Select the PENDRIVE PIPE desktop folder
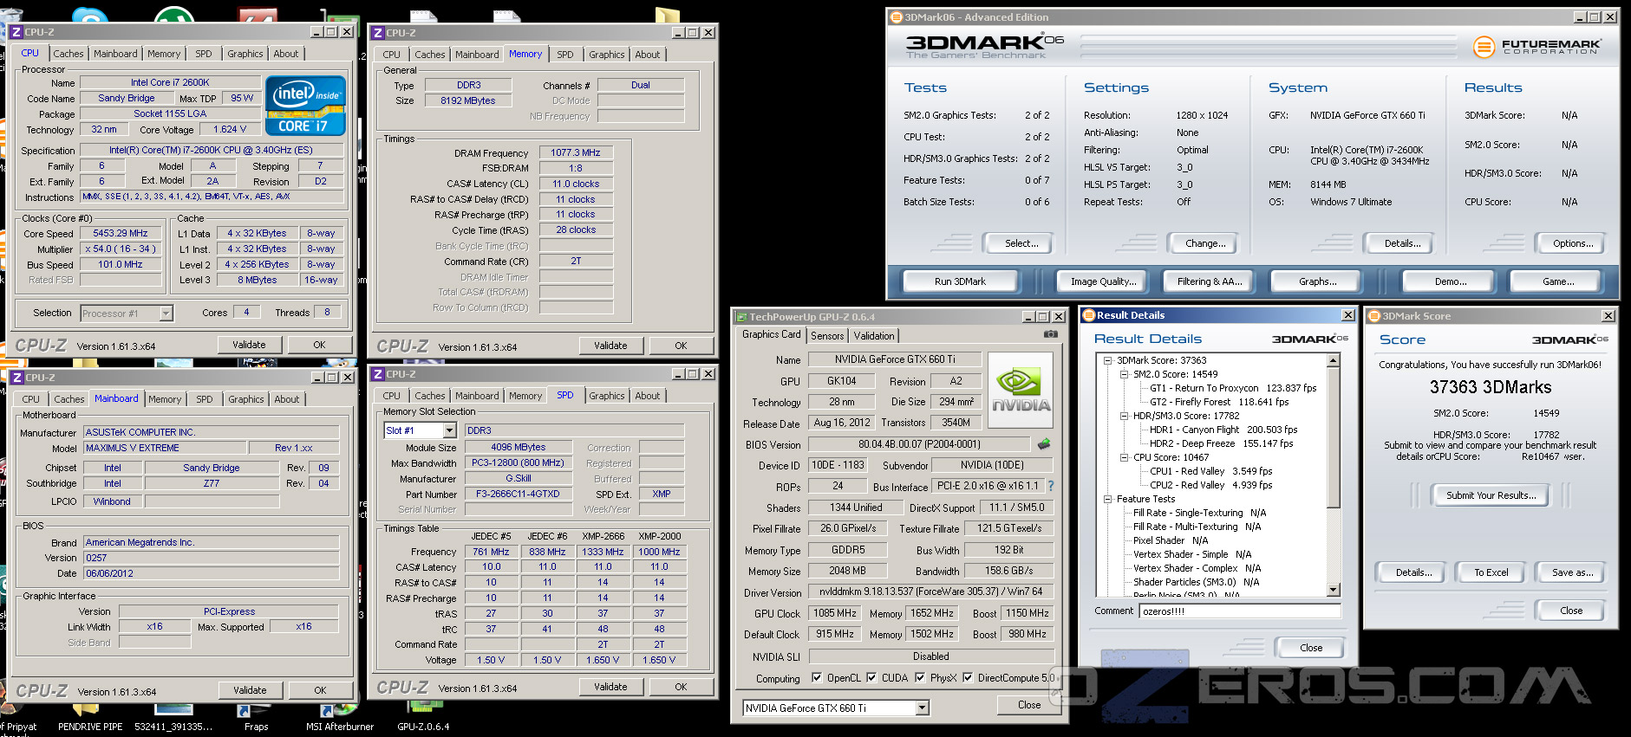1631x737 pixels. pyautogui.click(x=90, y=718)
